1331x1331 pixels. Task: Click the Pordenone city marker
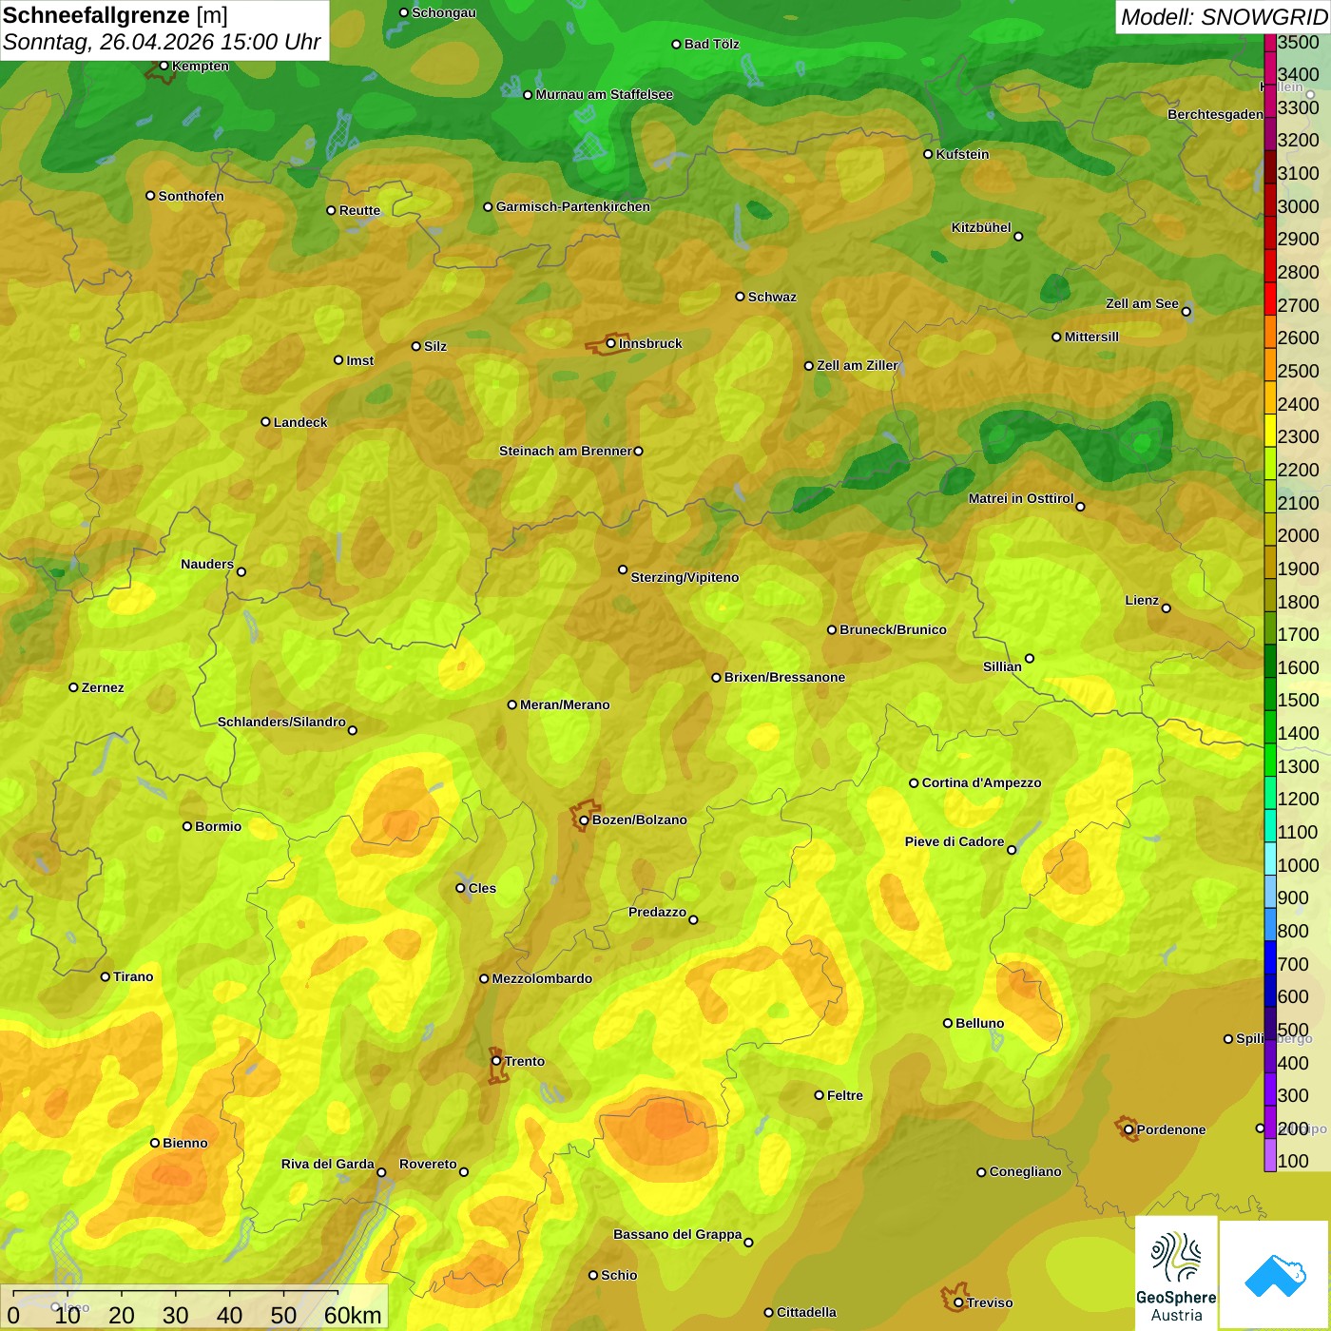coord(1128,1129)
